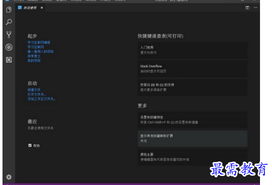Open the Explorer view in the activity bar
Screen dimensions: 272x185
[x=9, y=10]
